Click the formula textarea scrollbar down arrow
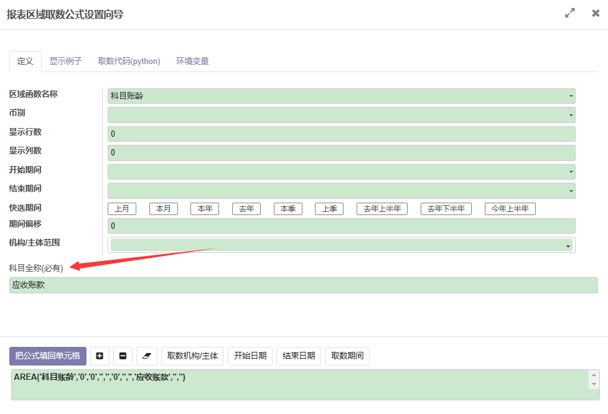This screenshot has height=414, width=608. (594, 384)
